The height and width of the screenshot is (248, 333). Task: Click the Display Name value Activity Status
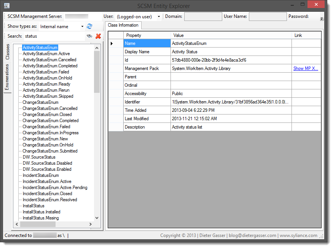[231, 52]
